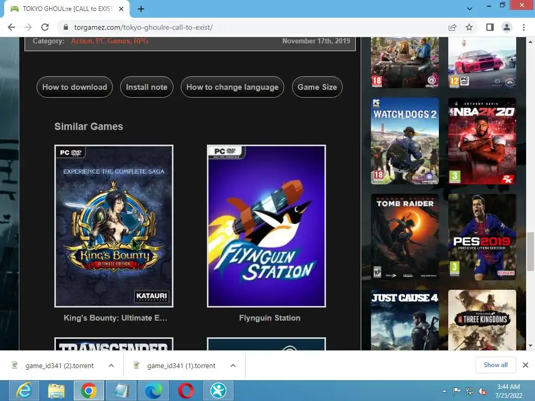Open the Flynguin Station cover
The width and height of the screenshot is (535, 401).
[x=266, y=226]
